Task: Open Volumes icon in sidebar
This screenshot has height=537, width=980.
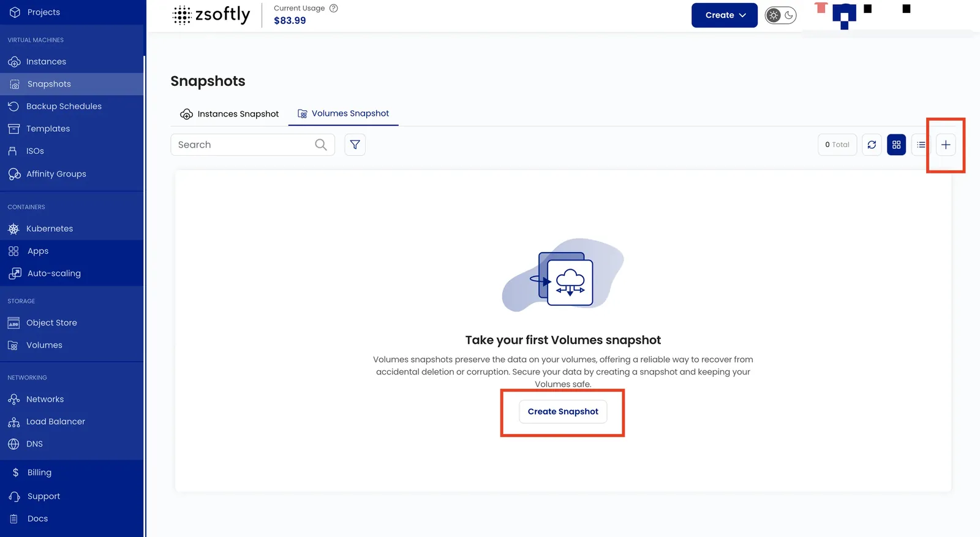Action: point(13,346)
